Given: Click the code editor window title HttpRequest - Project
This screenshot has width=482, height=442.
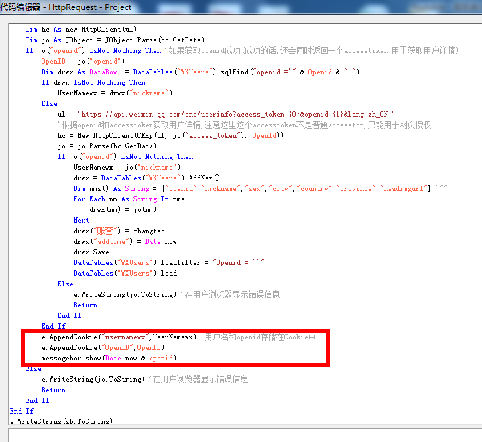Looking at the screenshot, I should coord(66,7).
